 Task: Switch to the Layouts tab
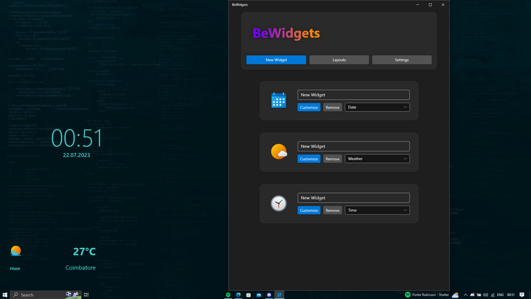[339, 60]
